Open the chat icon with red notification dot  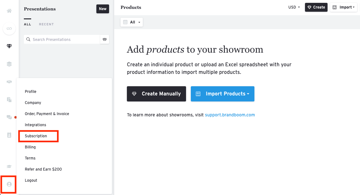[x=9, y=117]
